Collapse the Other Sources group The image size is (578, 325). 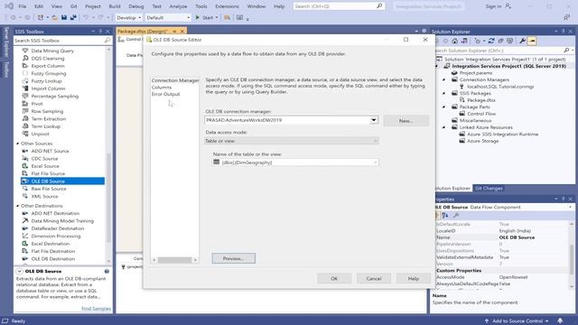coord(17,144)
